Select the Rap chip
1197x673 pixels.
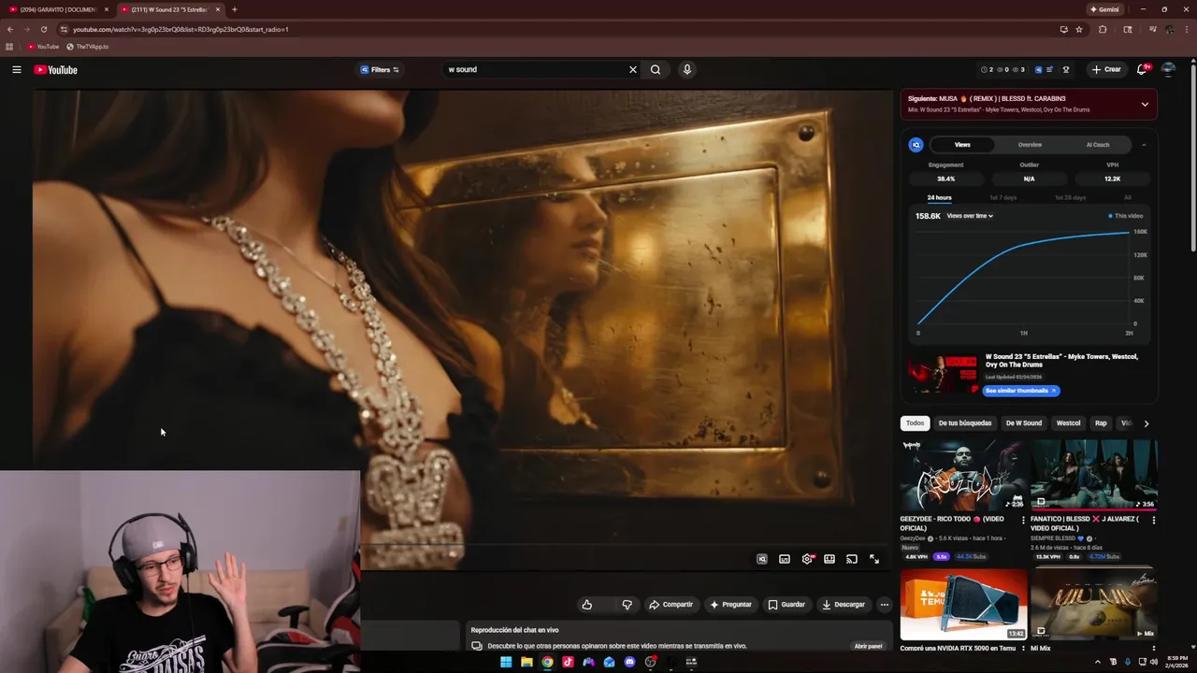[1101, 423]
